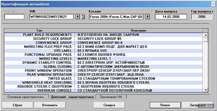
Task: Click description С ОБОГРЕВОМ ЛОБОВОГО СТЕКЛА
Action: (x=106, y=87)
